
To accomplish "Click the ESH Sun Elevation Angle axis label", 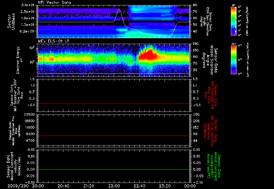I will (206, 21).
